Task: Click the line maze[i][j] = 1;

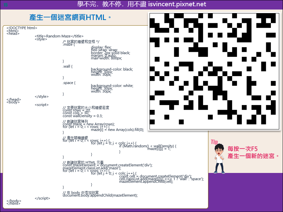Action: coord(159,149)
